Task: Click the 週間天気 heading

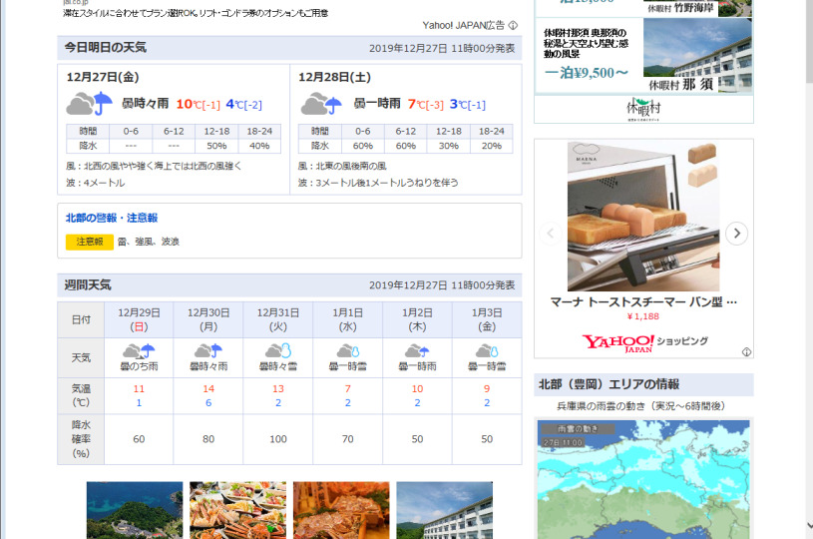Action: (88, 284)
